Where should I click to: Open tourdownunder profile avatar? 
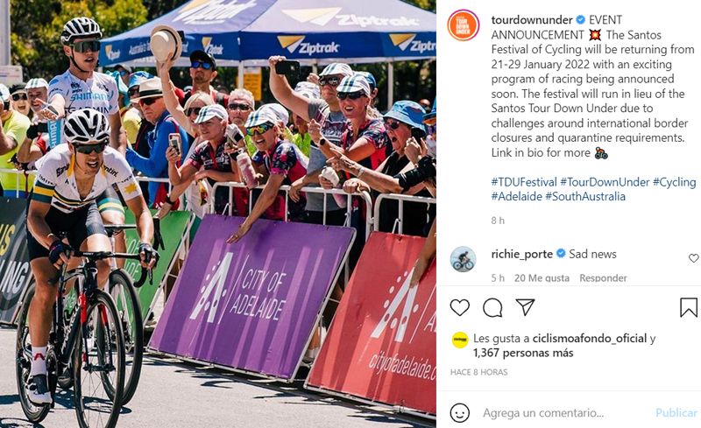click(464, 25)
